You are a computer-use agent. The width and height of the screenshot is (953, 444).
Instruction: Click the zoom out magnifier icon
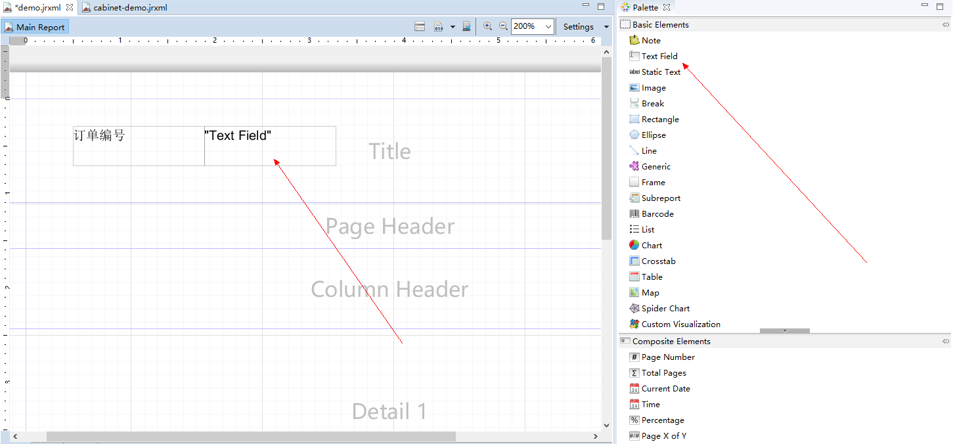click(x=503, y=26)
